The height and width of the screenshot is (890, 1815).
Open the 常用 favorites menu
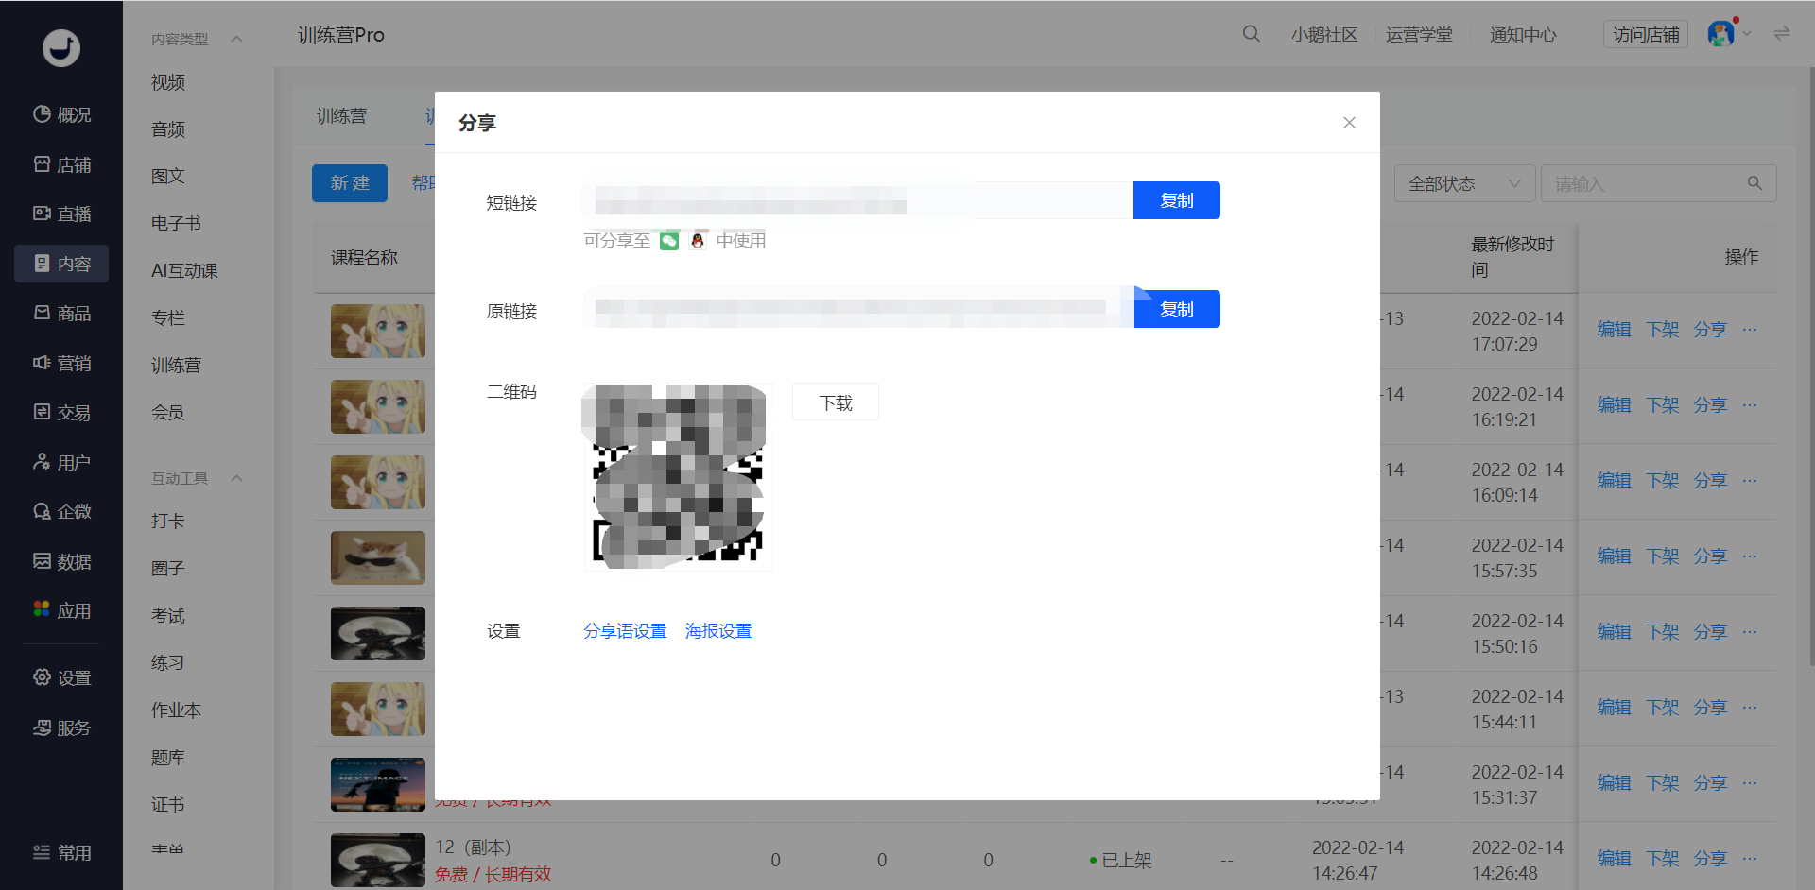61,852
